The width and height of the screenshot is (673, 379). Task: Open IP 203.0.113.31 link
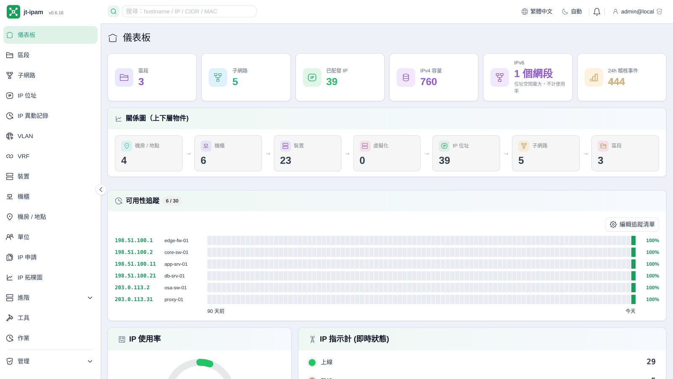(134, 299)
